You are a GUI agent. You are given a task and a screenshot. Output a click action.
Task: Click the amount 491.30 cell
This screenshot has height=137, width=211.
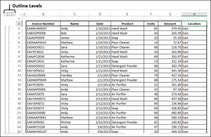tap(170, 71)
